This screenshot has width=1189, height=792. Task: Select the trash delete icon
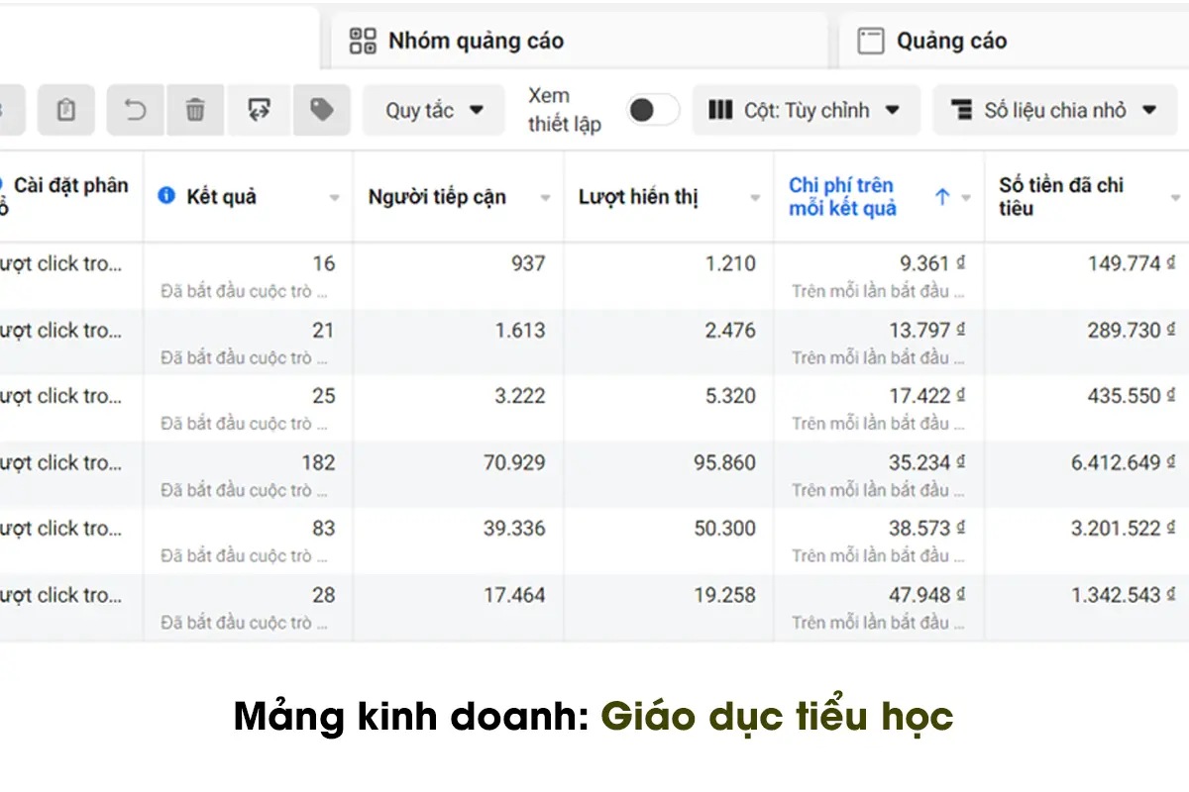(x=195, y=110)
